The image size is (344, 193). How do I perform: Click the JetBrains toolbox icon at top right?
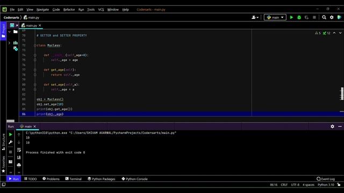point(339,17)
